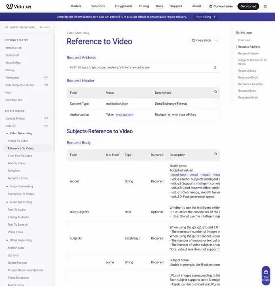Jump to Overview in page outline
Viewport: 275px width, 286px height.
point(244,40)
